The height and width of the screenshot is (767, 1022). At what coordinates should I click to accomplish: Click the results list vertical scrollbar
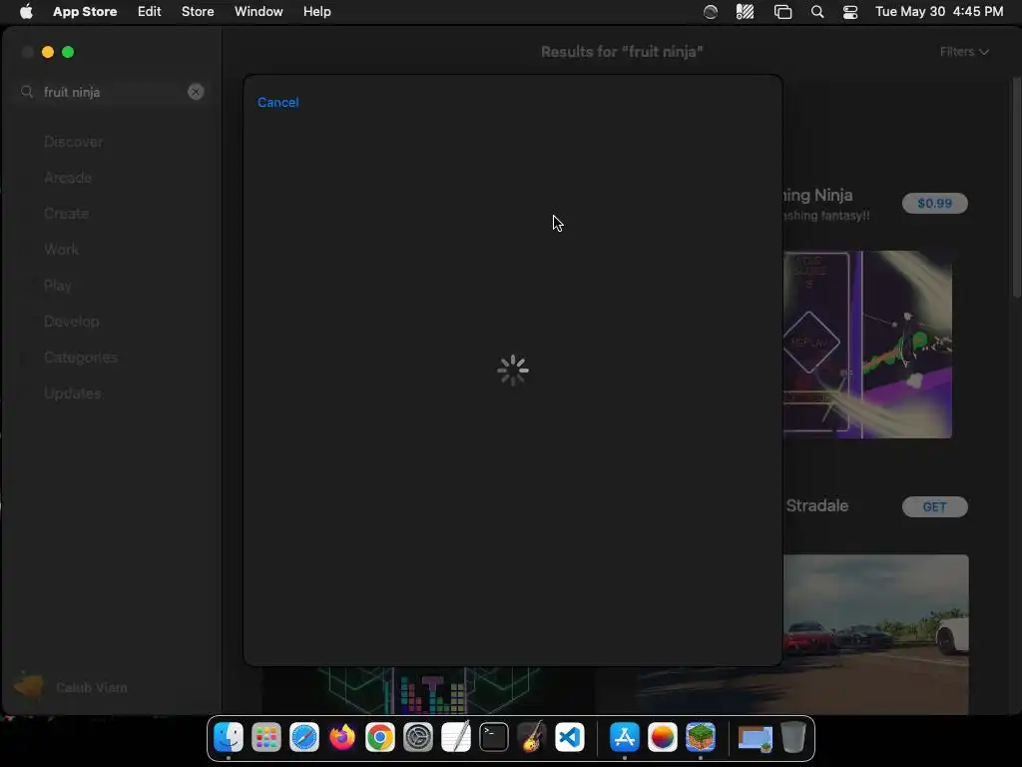(x=1017, y=188)
